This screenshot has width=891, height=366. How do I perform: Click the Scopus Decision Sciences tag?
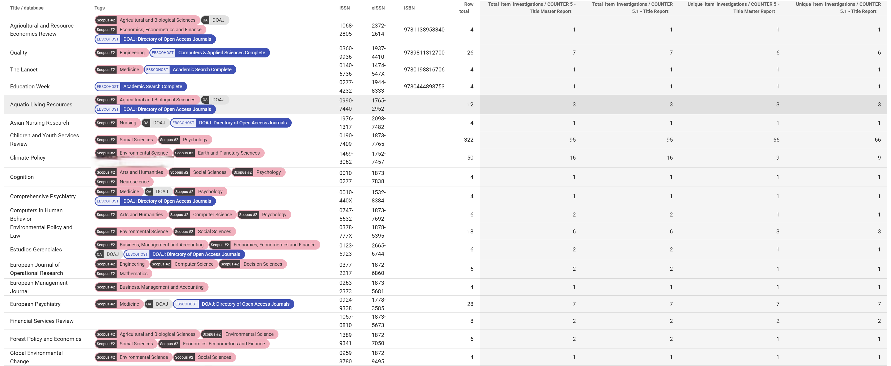coord(252,264)
